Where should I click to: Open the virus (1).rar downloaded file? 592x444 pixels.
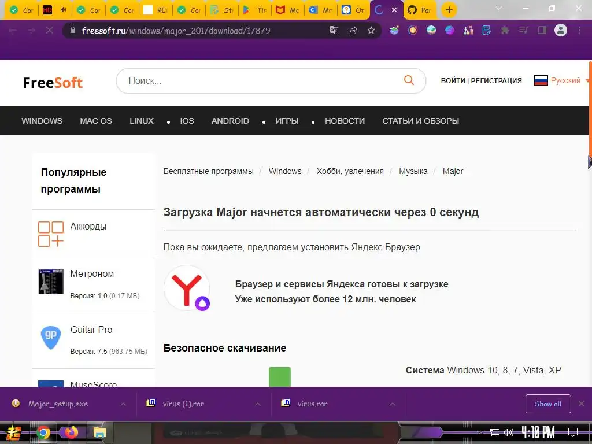(183, 404)
